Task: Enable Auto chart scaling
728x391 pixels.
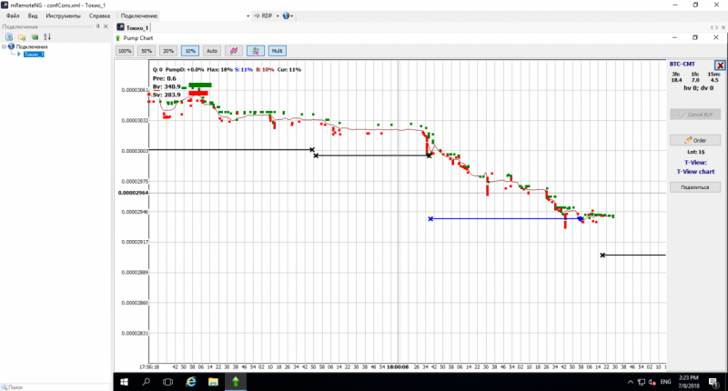Action: point(212,51)
